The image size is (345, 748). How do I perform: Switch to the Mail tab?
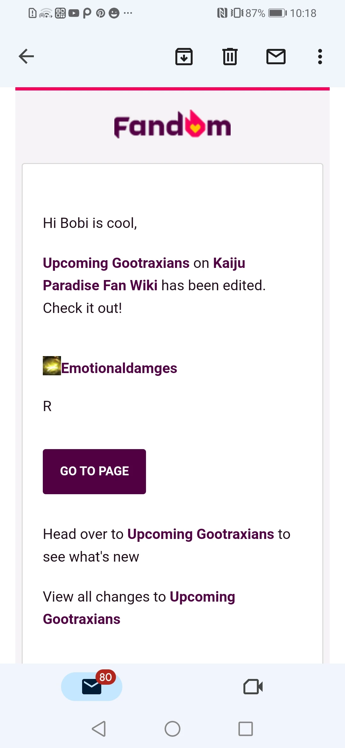tap(92, 687)
